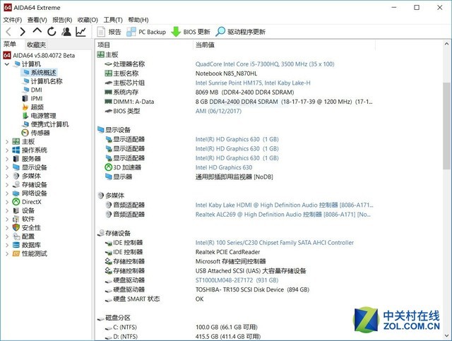Expand the 主板 tree node
The width and height of the screenshot is (452, 341).
[7, 141]
